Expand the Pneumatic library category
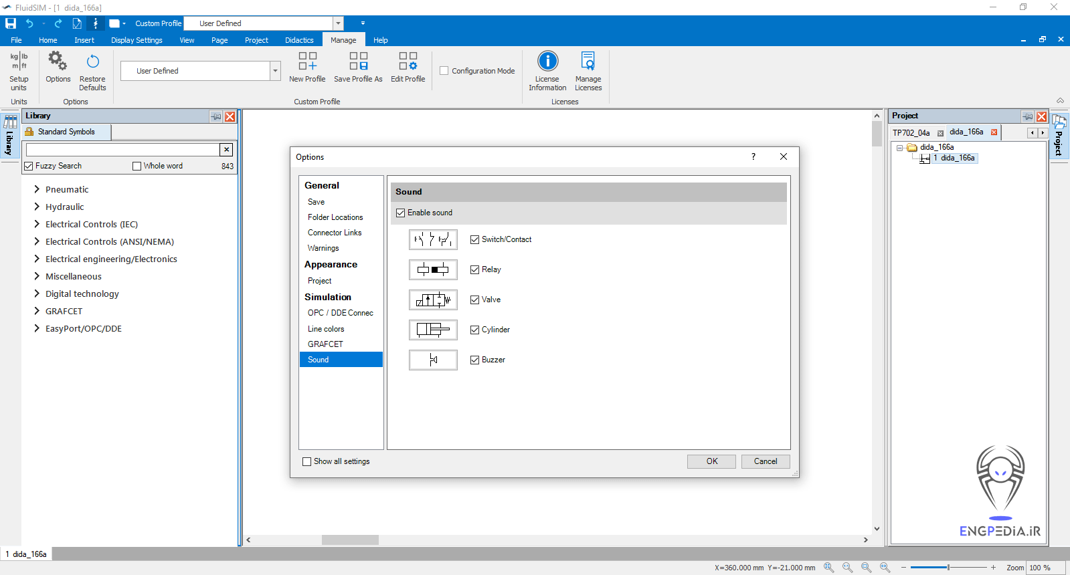Viewport: 1070px width, 575px height. point(37,189)
